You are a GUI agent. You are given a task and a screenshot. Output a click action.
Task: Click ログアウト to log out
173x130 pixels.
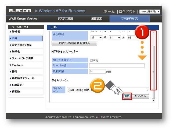pyautogui.click(x=127, y=12)
